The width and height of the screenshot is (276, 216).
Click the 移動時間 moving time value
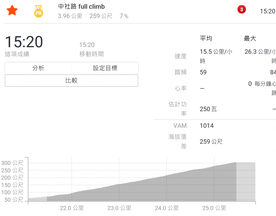tap(87, 45)
